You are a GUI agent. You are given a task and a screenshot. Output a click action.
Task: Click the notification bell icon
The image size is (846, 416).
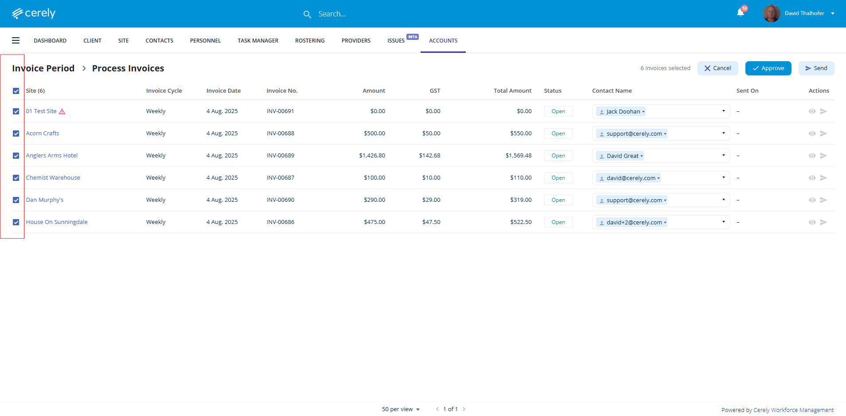coord(740,12)
